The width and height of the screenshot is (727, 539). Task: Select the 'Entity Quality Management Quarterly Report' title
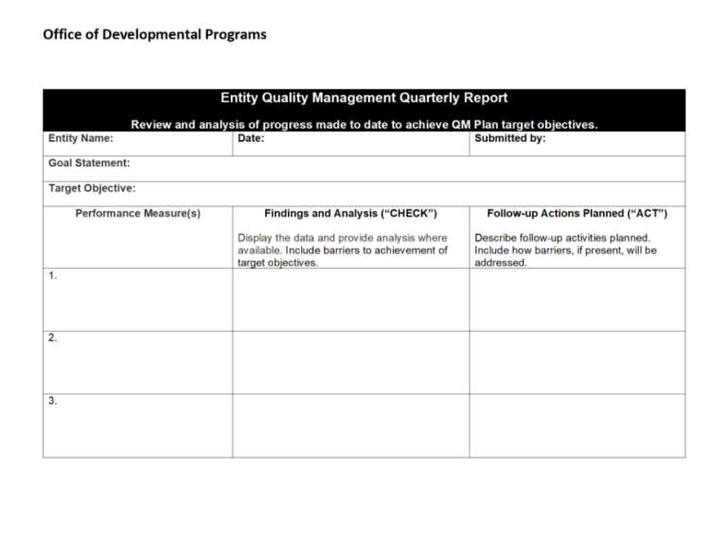pos(363,97)
